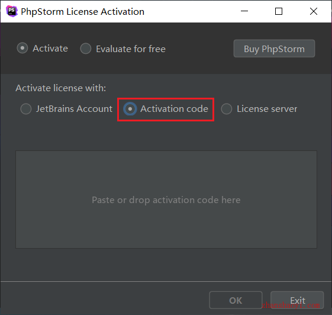332x315 pixels.
Task: Maximize the License Activation dialog
Action: pyautogui.click(x=279, y=11)
